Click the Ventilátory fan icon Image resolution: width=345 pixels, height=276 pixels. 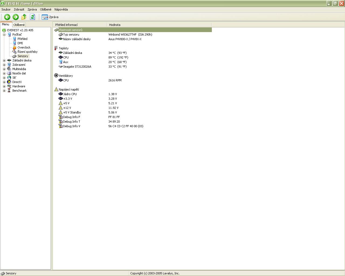click(56, 76)
